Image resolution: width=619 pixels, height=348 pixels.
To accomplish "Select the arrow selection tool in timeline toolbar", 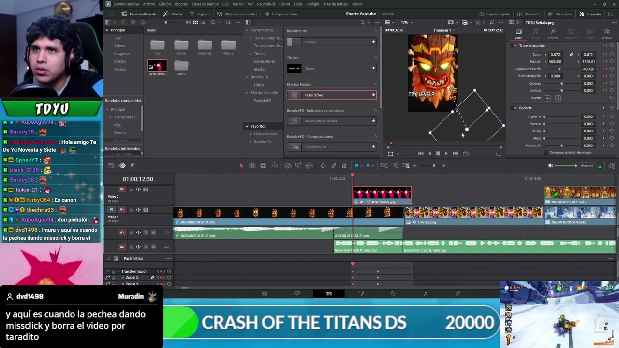I will (x=242, y=166).
